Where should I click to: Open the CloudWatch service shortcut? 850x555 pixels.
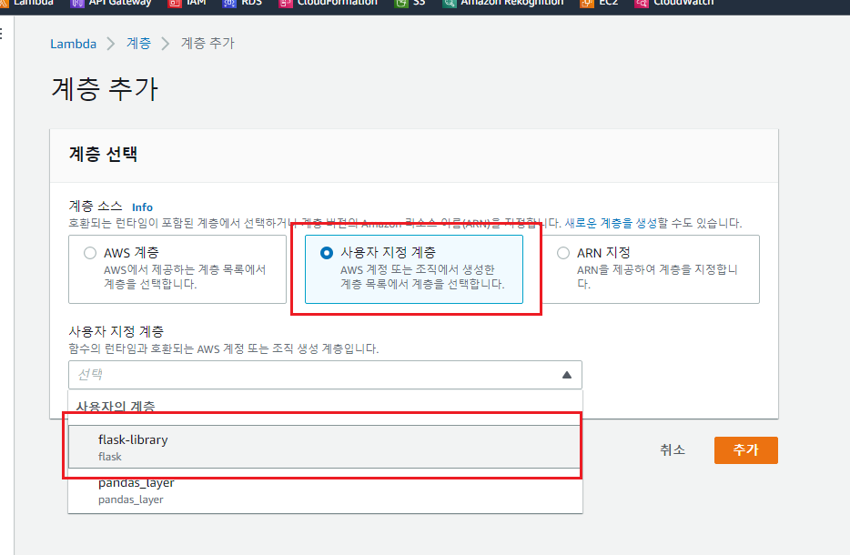pos(674,3)
